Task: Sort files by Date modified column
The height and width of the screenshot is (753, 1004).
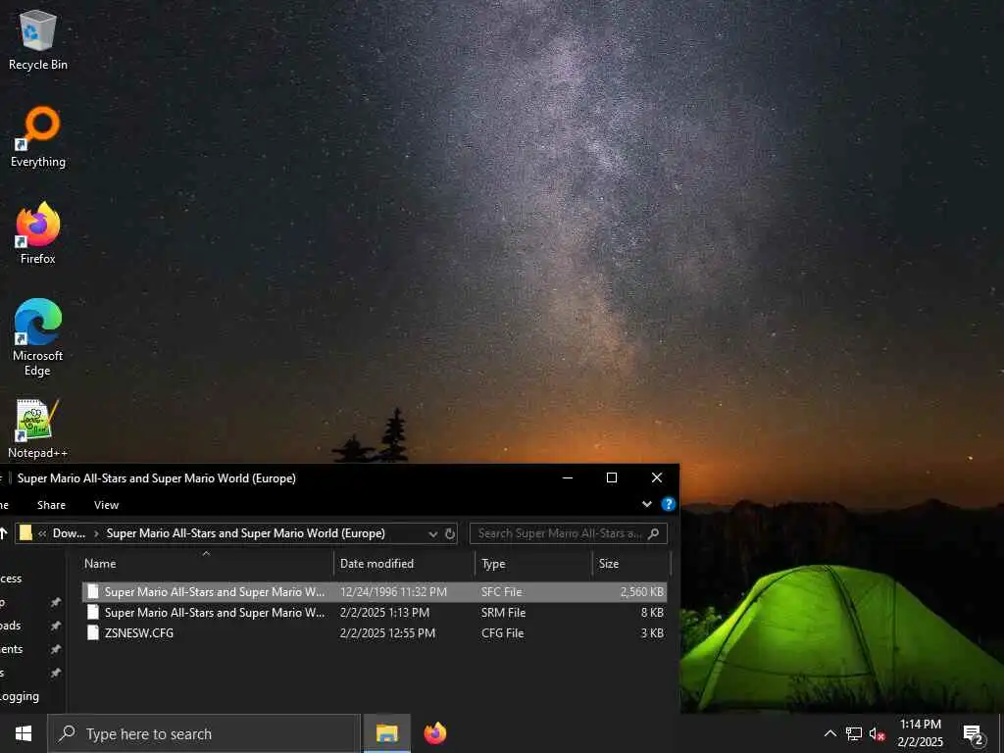Action: (x=404, y=564)
